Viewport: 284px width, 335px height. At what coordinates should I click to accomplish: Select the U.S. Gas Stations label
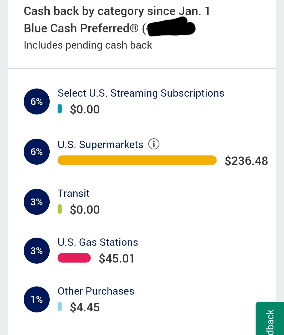click(98, 242)
